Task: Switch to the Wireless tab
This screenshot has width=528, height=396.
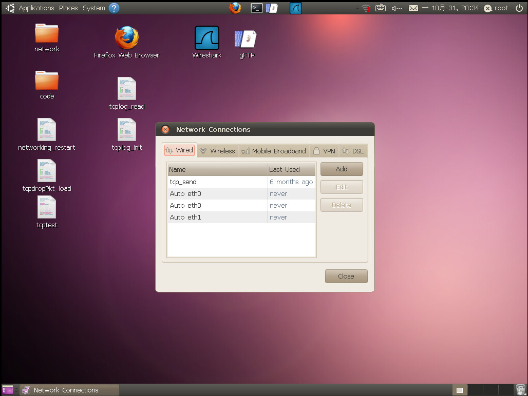Action: 217,151
